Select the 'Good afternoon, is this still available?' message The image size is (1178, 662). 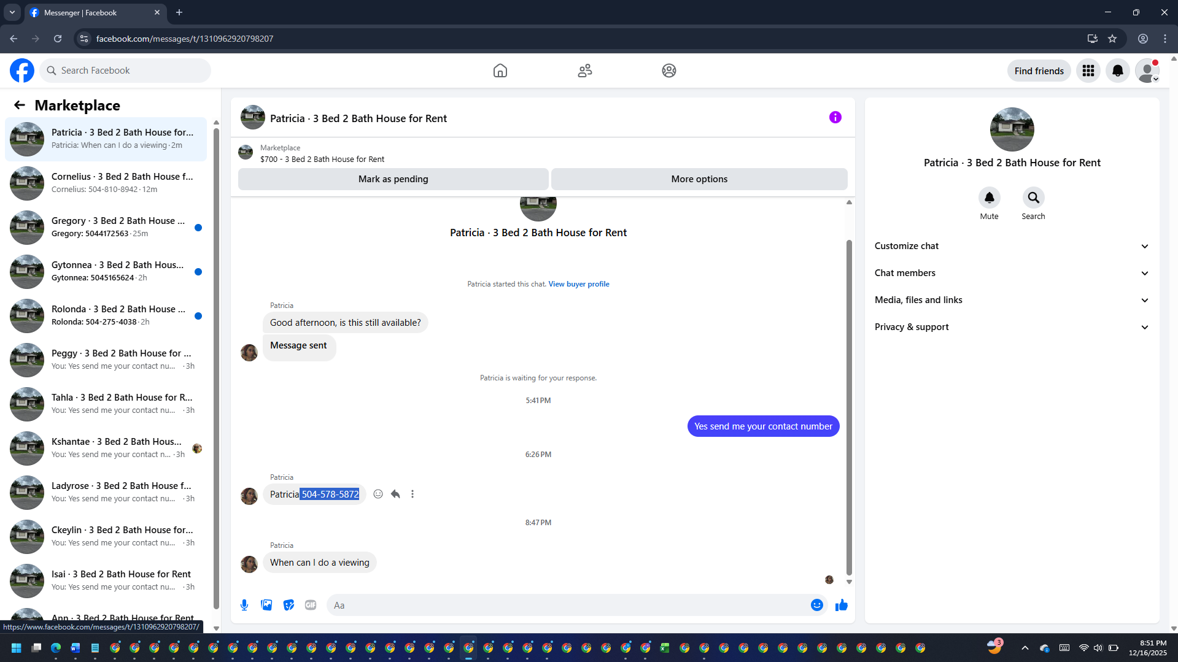click(x=346, y=323)
